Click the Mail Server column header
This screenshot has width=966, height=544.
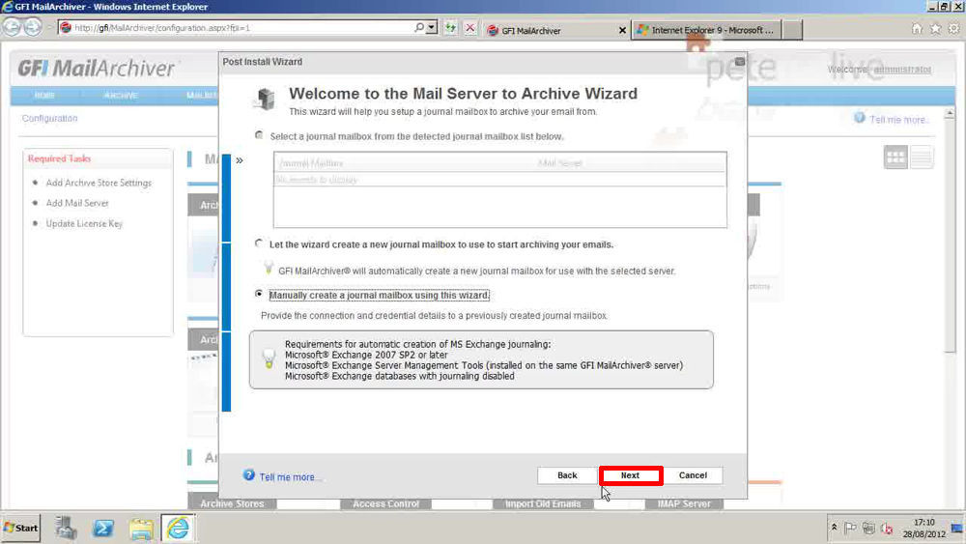tap(559, 163)
